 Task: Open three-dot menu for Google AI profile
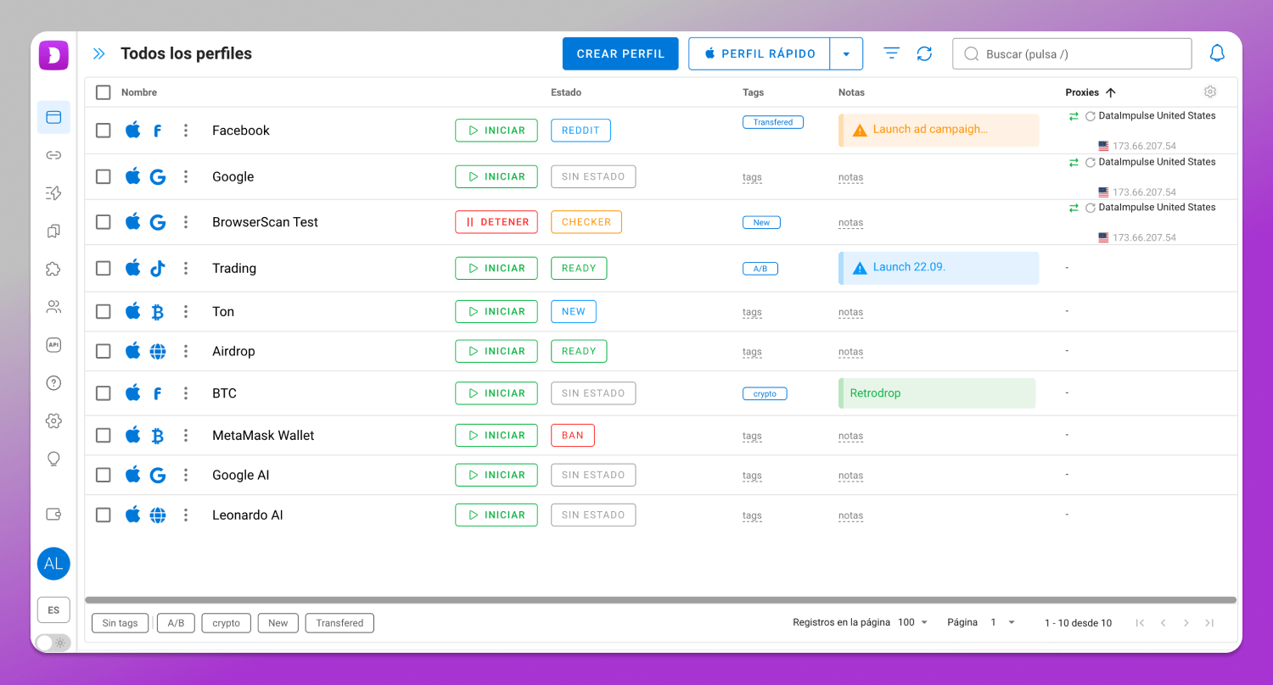(x=186, y=475)
